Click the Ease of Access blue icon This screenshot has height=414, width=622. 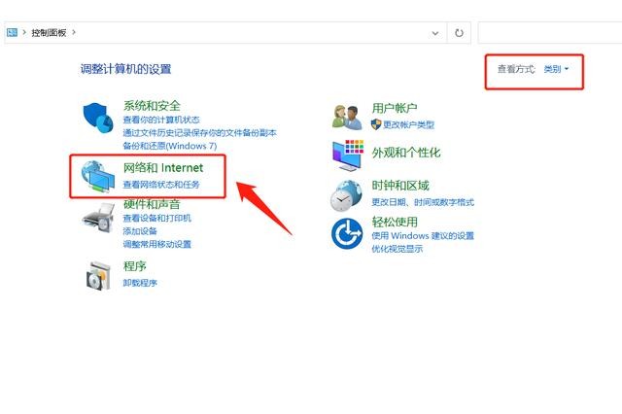(347, 233)
